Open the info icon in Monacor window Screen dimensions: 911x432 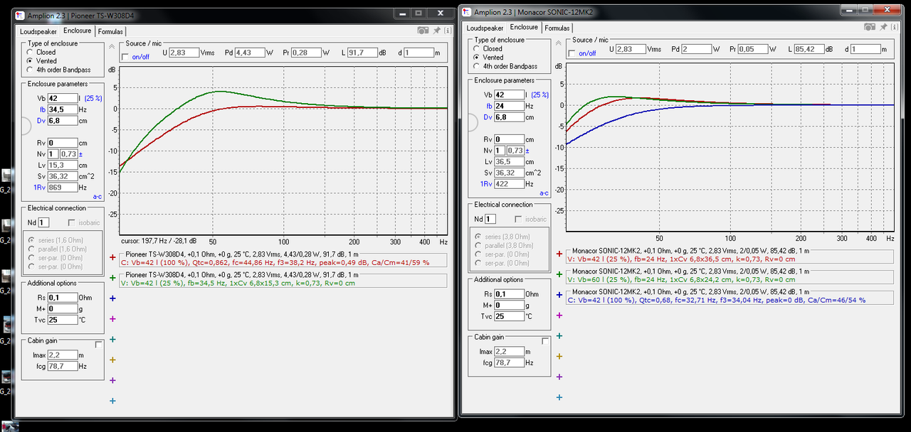pyautogui.click(x=894, y=26)
